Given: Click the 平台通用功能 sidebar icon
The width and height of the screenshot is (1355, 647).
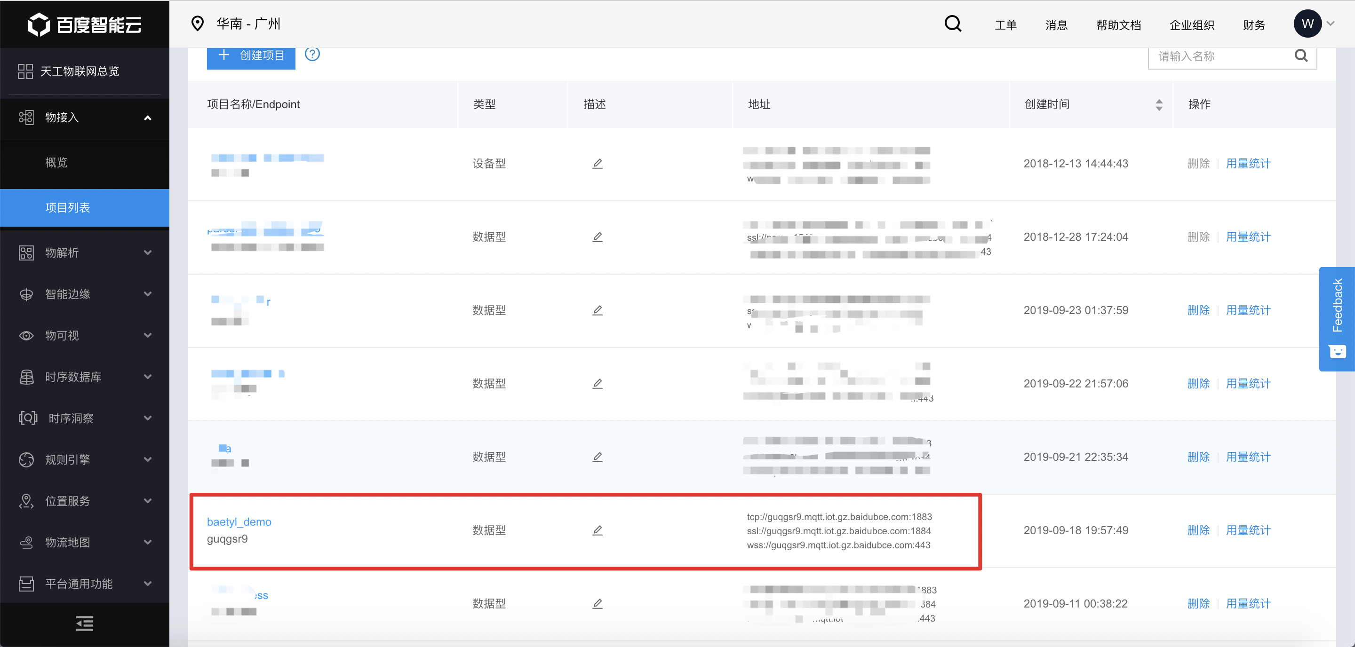Looking at the screenshot, I should pos(26,584).
